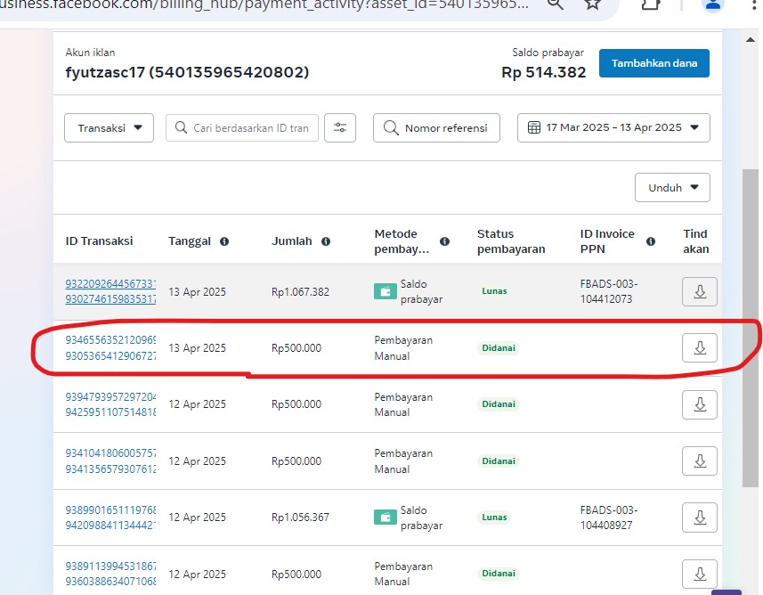Click the Tambahkan dana button
Image resolution: width=763 pixels, height=595 pixels.
[653, 63]
